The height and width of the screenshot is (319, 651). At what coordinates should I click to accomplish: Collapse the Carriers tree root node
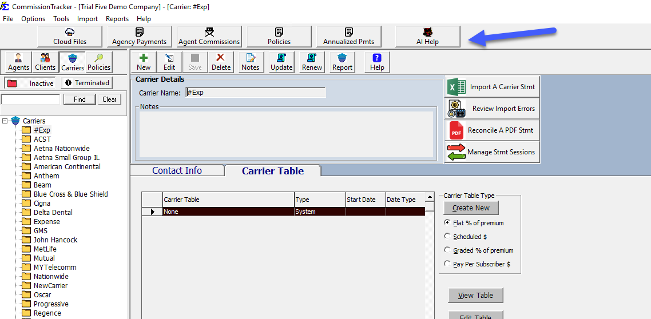[5, 121]
